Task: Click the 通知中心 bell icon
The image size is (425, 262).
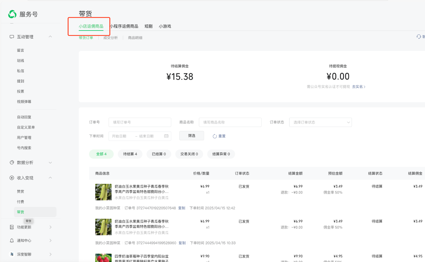Action: click(x=12, y=240)
